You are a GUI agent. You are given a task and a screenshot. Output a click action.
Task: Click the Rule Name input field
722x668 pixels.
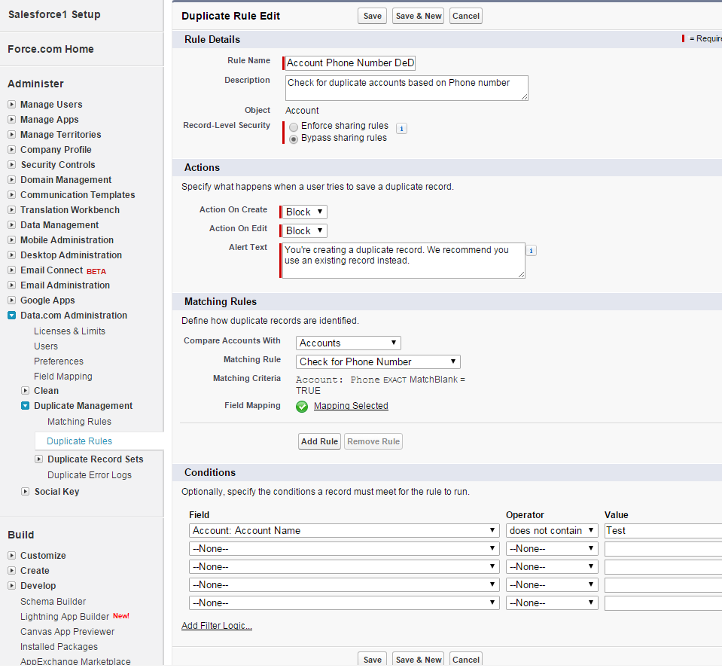(350, 63)
